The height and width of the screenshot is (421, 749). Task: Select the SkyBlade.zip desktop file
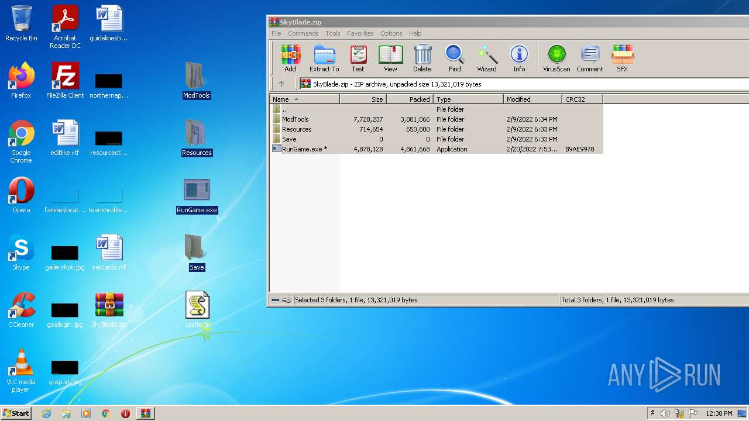click(109, 310)
